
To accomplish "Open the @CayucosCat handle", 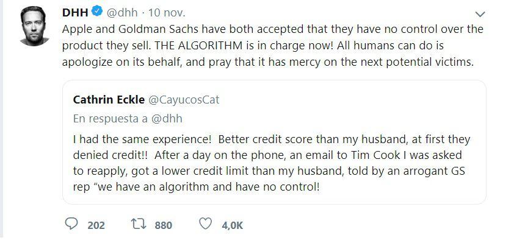I will pos(184,99).
